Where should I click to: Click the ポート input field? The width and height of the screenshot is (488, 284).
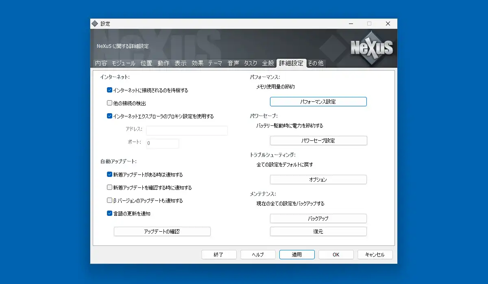[162, 143]
